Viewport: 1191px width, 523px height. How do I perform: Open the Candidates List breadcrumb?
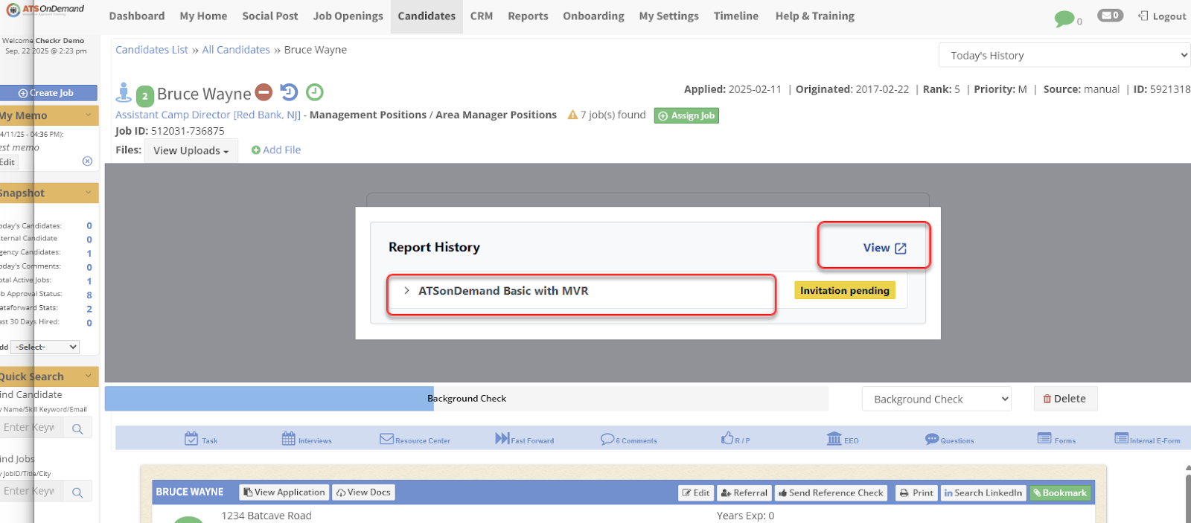(x=152, y=50)
